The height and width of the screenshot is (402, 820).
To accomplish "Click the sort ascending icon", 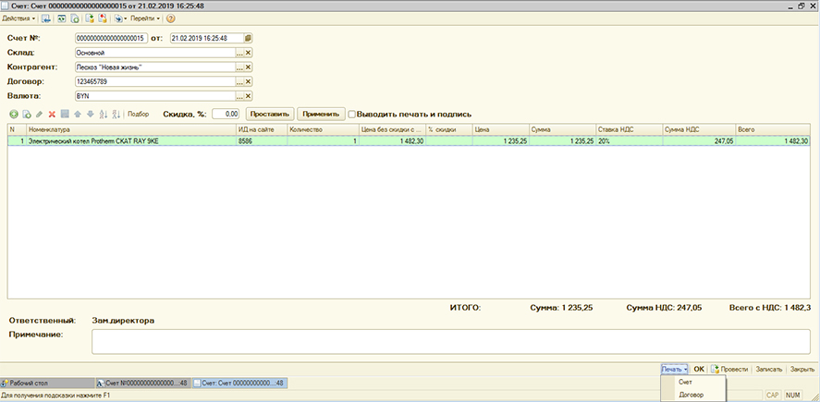I will pyautogui.click(x=103, y=114).
